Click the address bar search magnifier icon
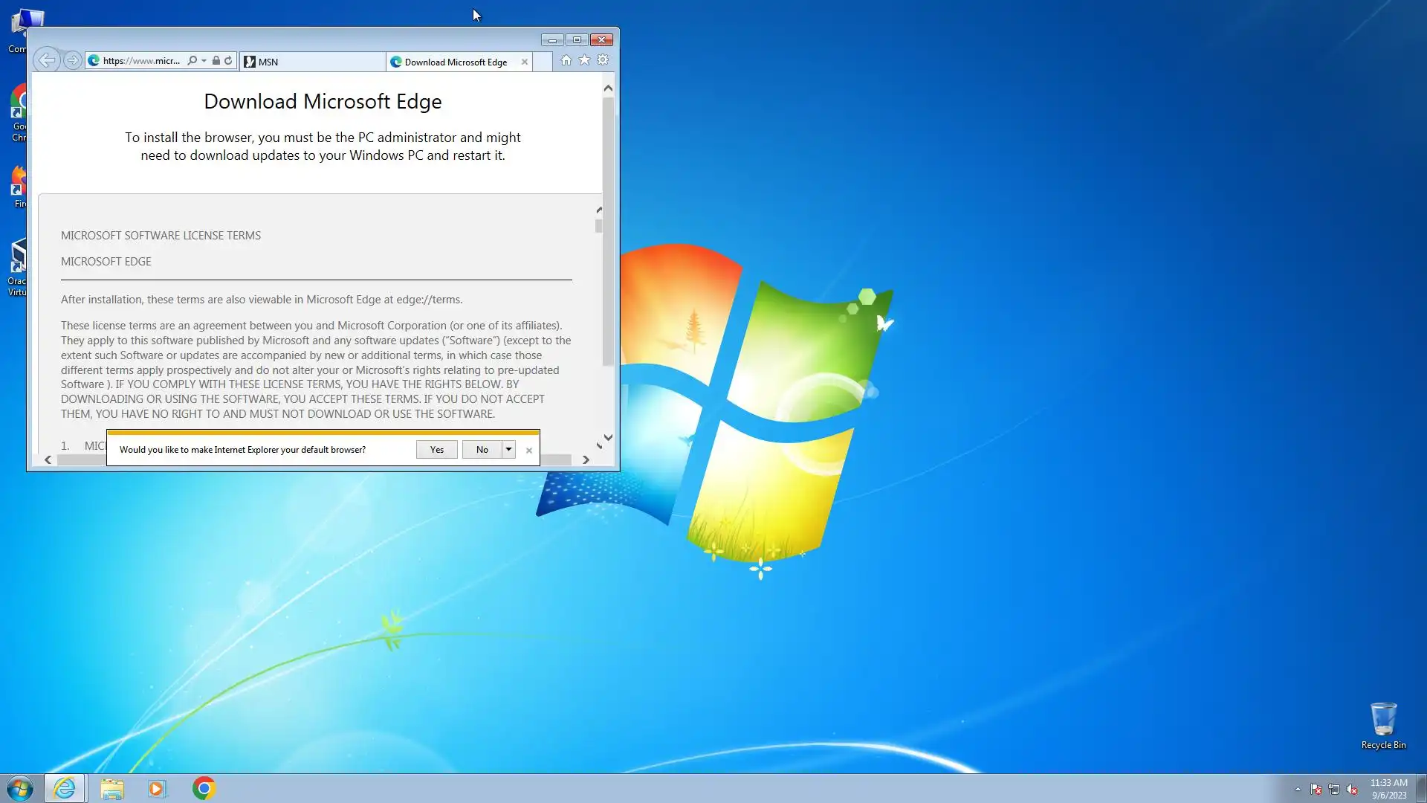This screenshot has width=1427, height=803. click(x=192, y=61)
